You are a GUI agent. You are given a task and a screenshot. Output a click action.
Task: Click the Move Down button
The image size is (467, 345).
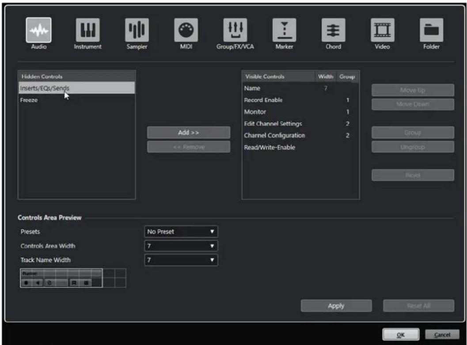[x=413, y=104]
